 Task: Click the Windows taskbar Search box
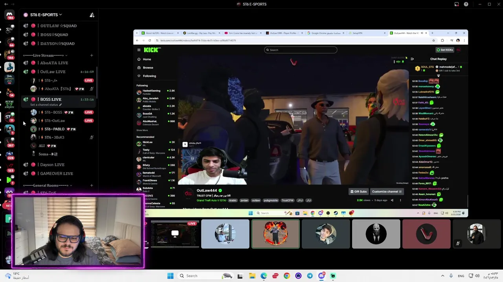point(205,276)
